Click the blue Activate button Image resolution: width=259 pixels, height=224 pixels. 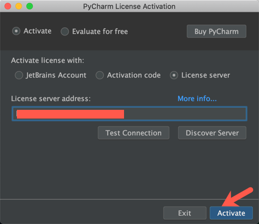click(231, 213)
